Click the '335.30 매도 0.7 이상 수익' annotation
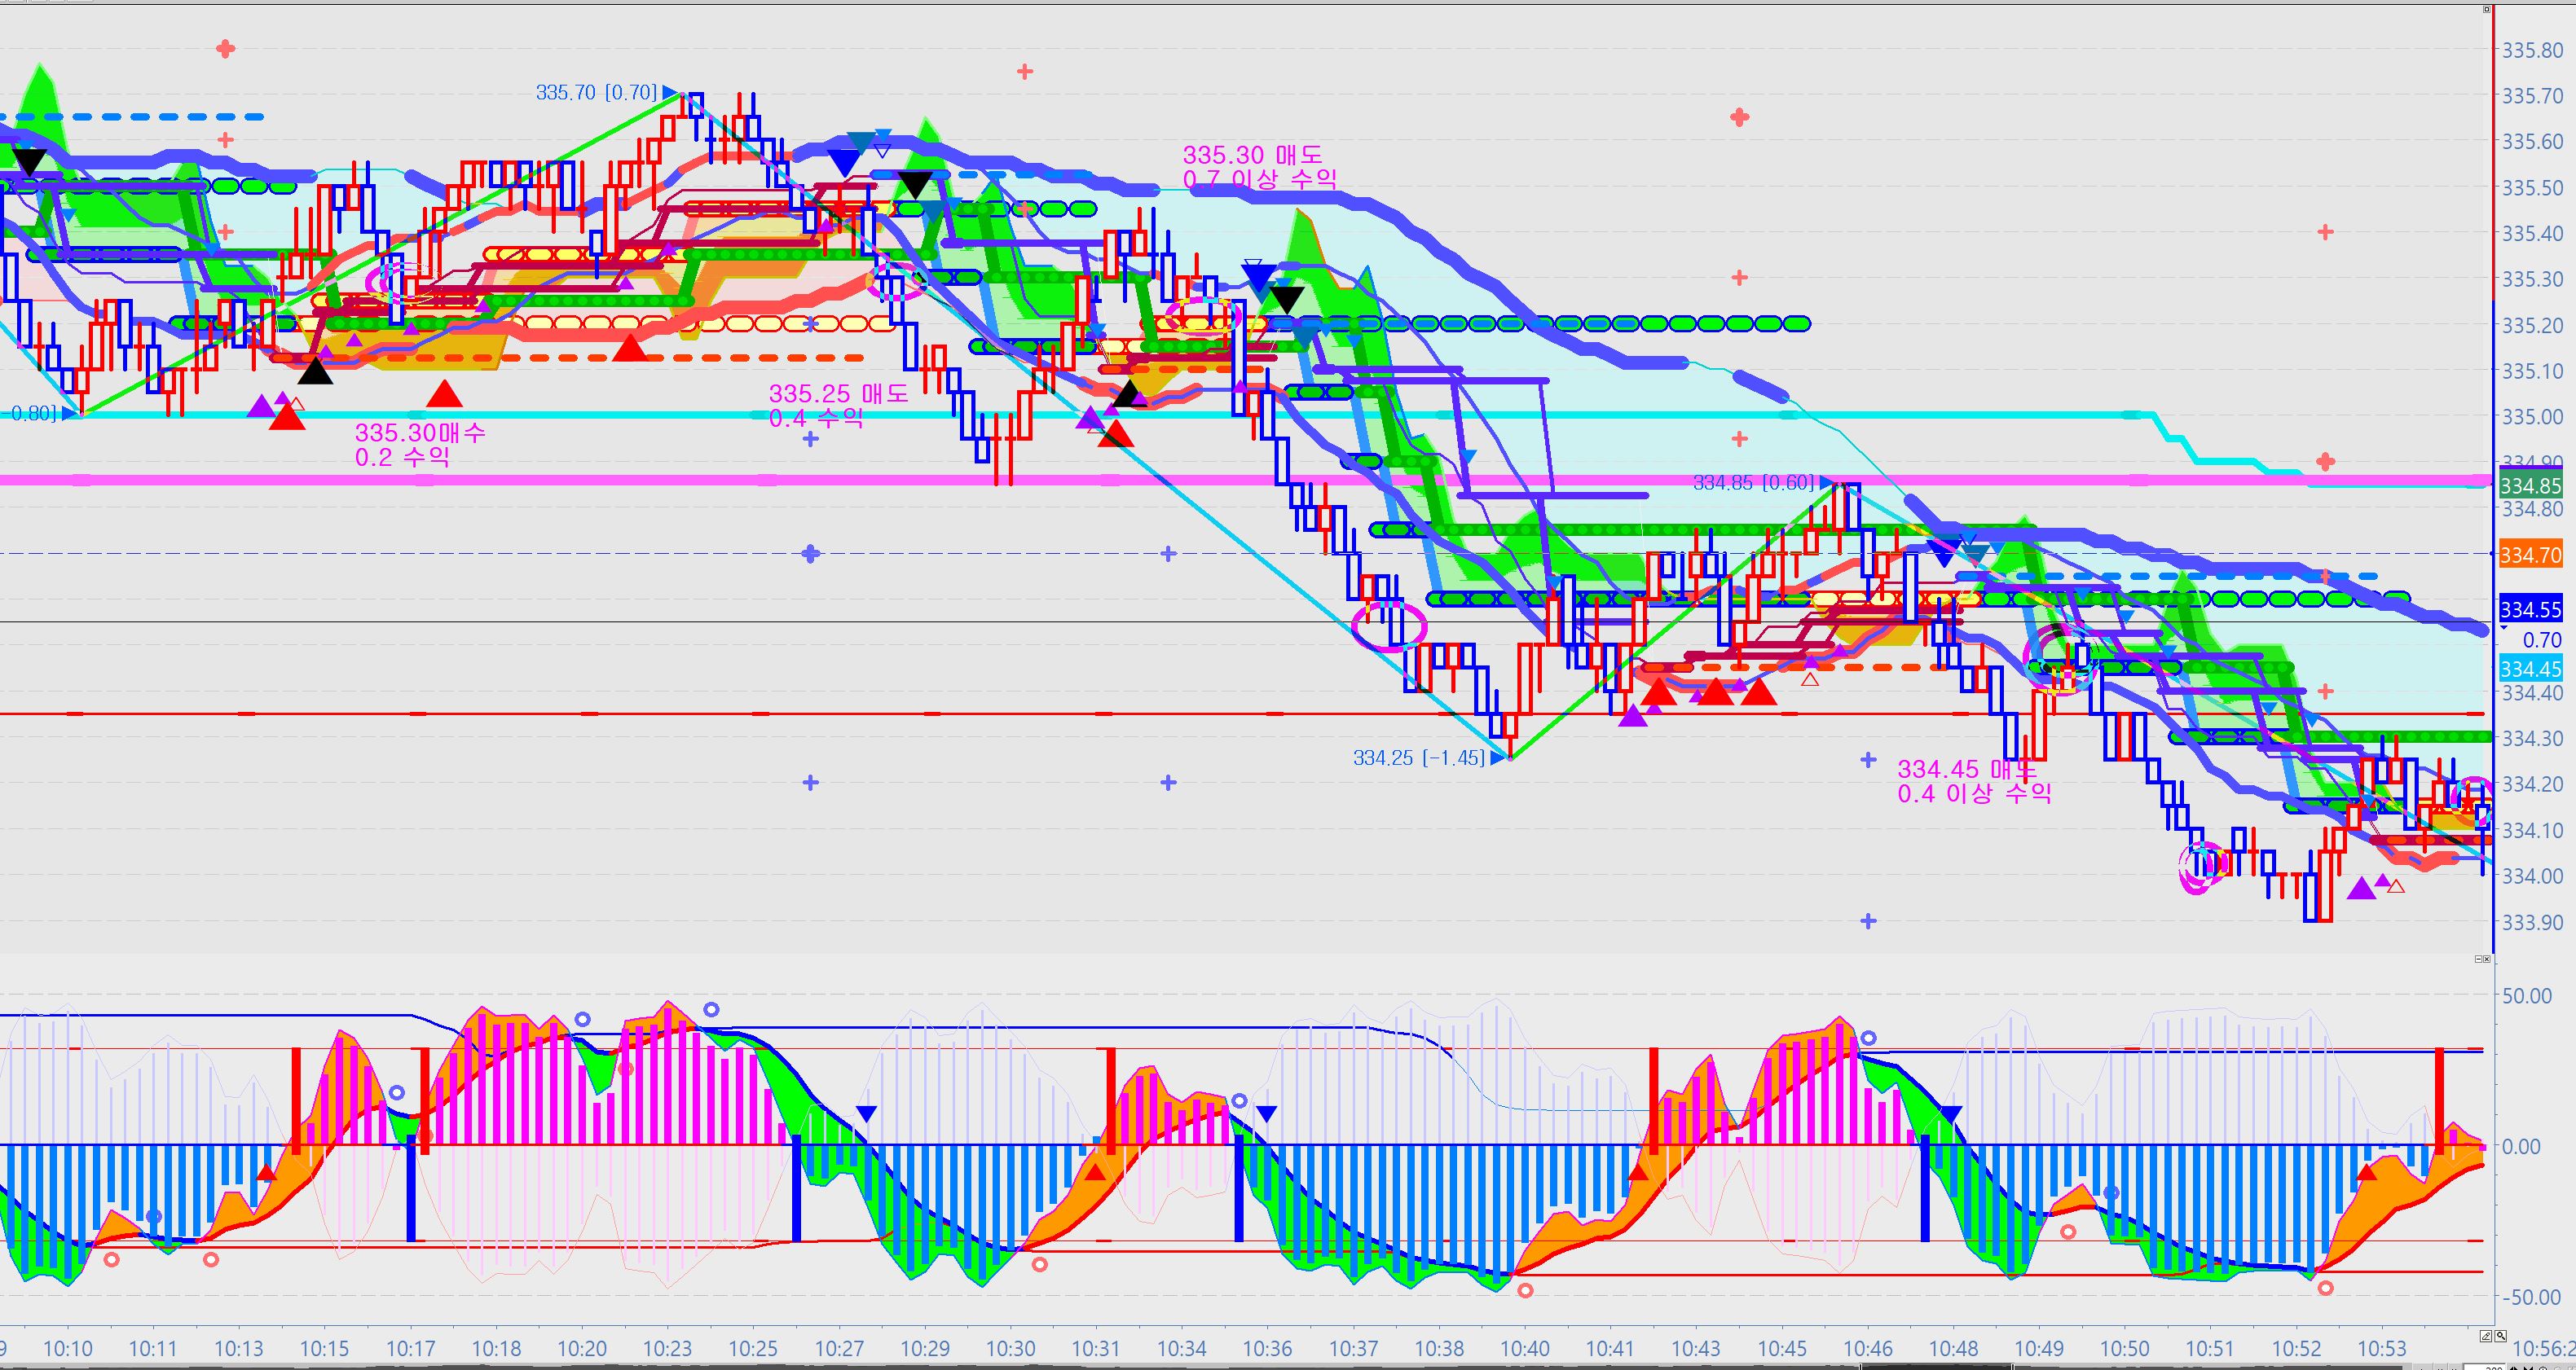The image size is (2576, 1370). [x=1259, y=167]
